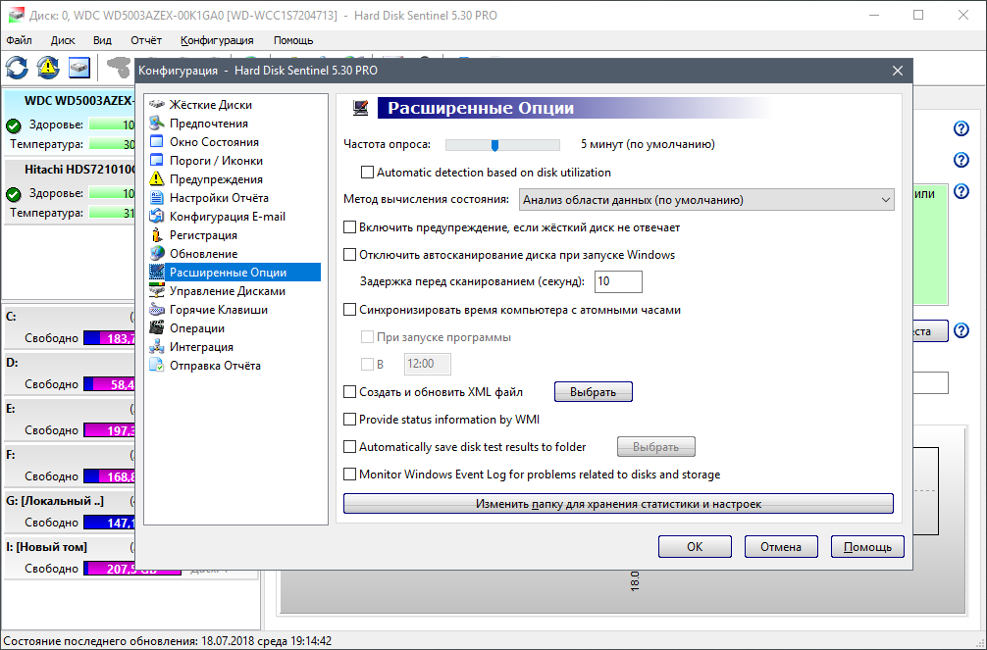The height and width of the screenshot is (650, 987).
Task: Click the Hitachi disk health check icon
Action: coord(13,194)
